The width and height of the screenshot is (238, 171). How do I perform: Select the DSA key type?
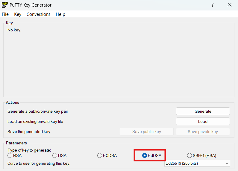click(x=60, y=155)
